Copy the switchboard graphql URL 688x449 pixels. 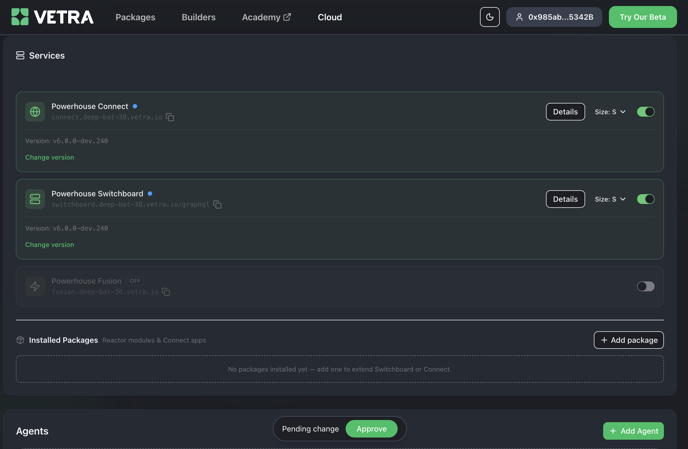point(217,205)
